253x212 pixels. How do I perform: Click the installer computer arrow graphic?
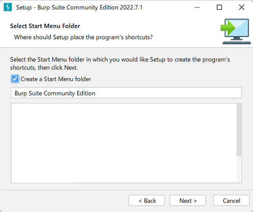[x=236, y=31]
